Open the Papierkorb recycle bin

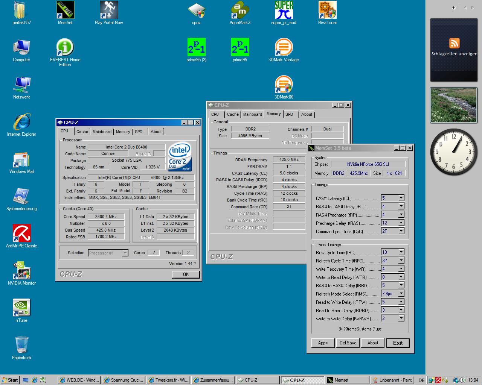[21, 345]
